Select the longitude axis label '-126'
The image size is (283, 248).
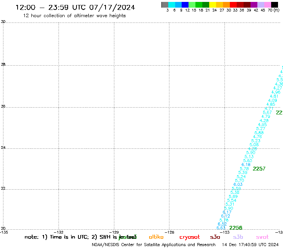169,232
